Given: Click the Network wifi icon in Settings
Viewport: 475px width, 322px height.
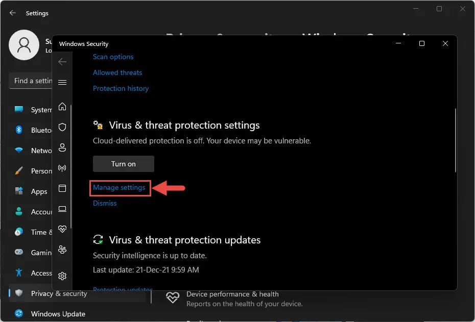Looking at the screenshot, I should 19,150.
